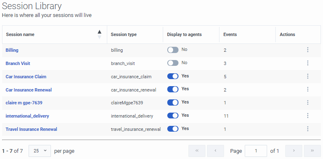Image resolution: width=323 pixels, height=159 pixels.
Task: Click the Events column header
Action: click(247, 35)
